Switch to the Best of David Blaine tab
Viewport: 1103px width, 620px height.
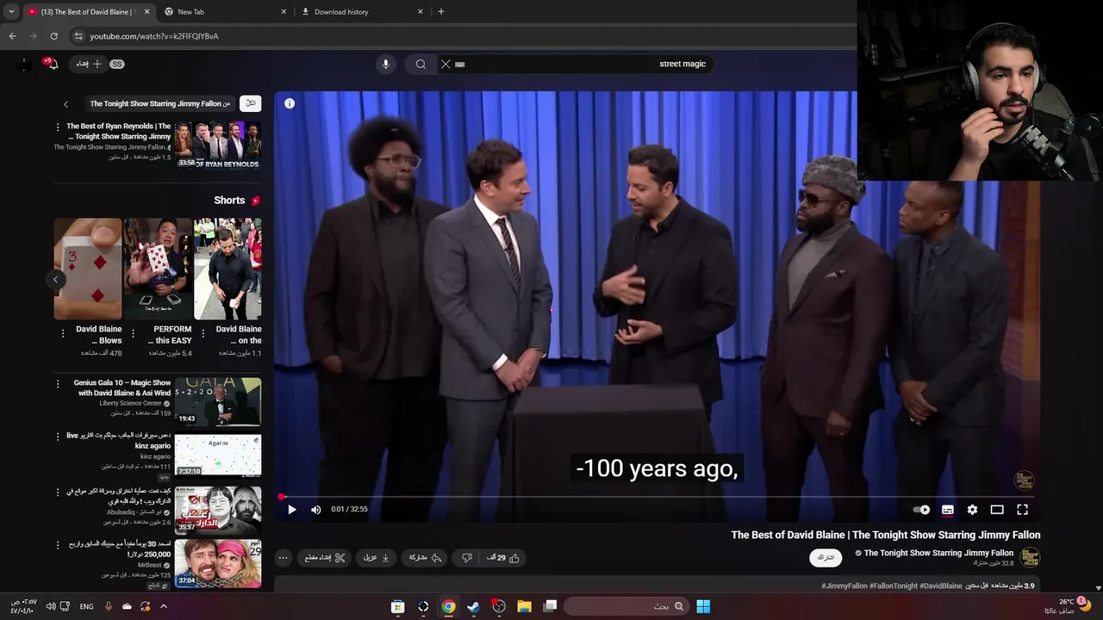tap(88, 12)
